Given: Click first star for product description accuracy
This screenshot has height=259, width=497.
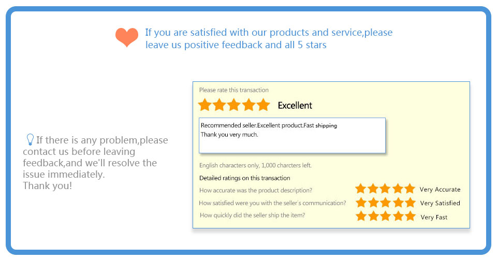Looking at the screenshot, I should [x=361, y=189].
